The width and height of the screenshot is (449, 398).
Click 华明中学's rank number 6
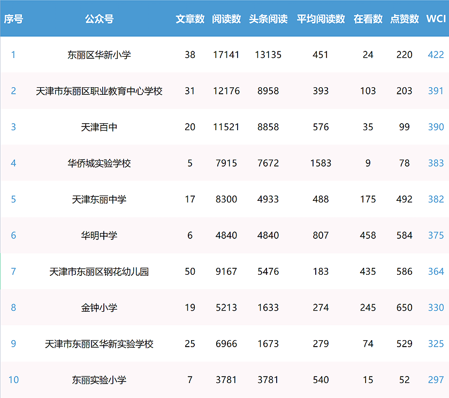pyautogui.click(x=13, y=236)
